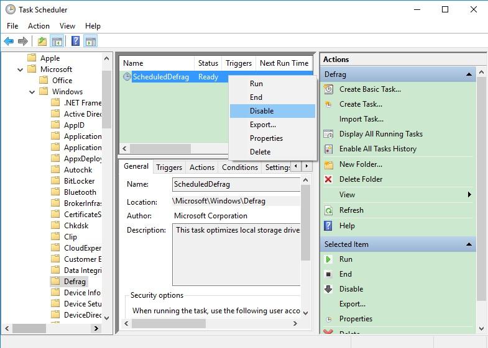Click the green Run arrow icon
Image resolution: width=488 pixels, height=348 pixels.
[328, 259]
